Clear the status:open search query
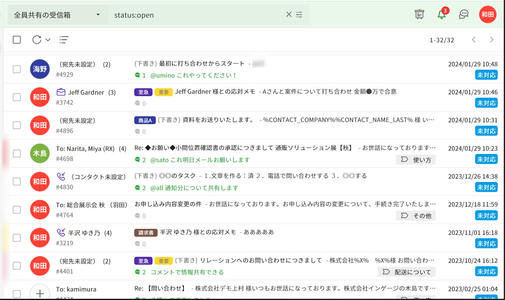This screenshot has height=300, width=505. 289,15
